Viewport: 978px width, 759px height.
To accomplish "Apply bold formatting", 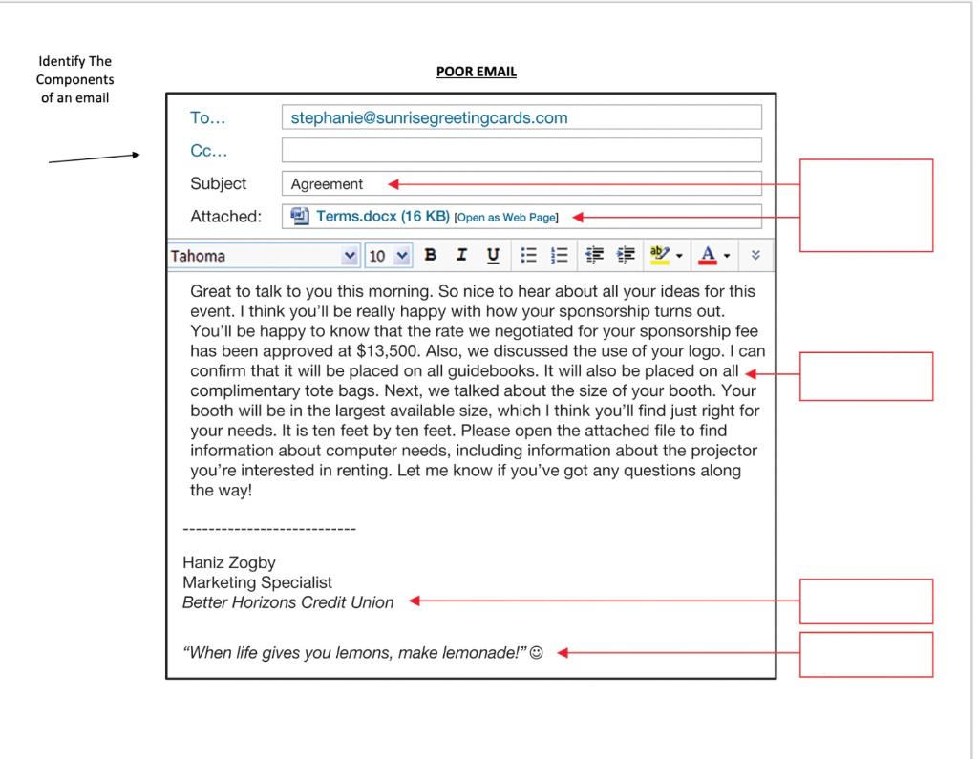I will point(431,255).
